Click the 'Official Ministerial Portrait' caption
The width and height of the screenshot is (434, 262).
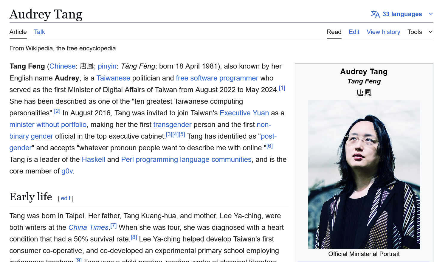click(364, 254)
